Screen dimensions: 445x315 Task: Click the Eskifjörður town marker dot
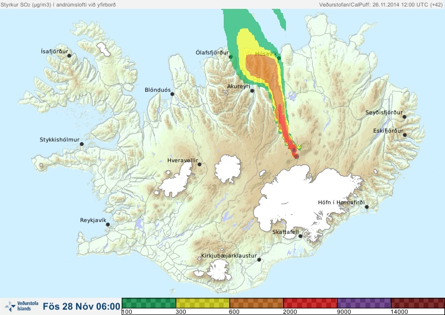405,135
